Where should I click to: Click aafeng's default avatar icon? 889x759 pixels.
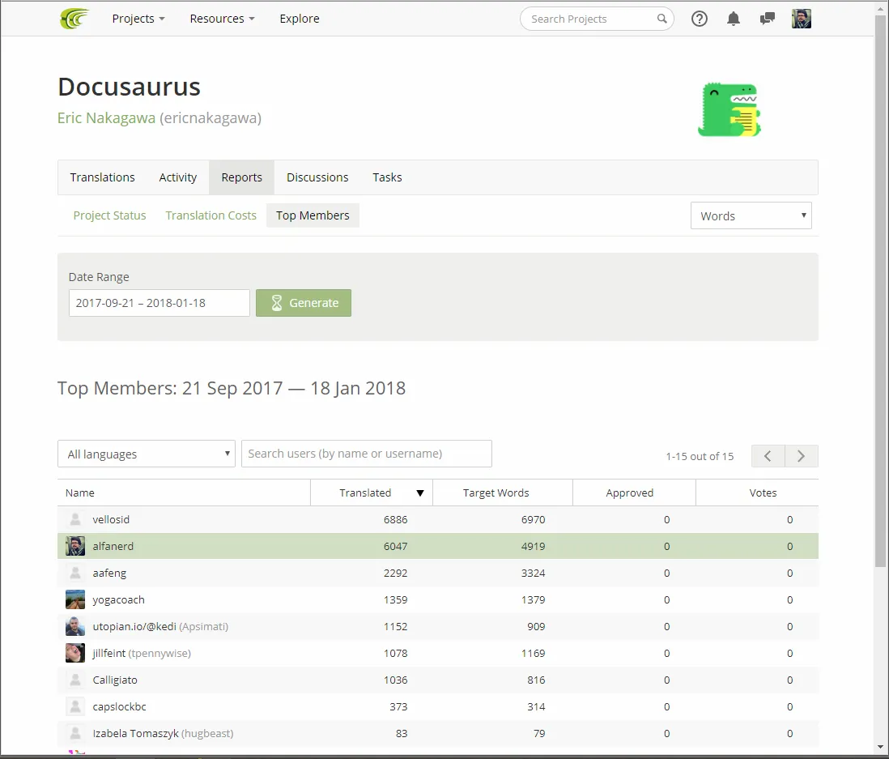(x=74, y=573)
